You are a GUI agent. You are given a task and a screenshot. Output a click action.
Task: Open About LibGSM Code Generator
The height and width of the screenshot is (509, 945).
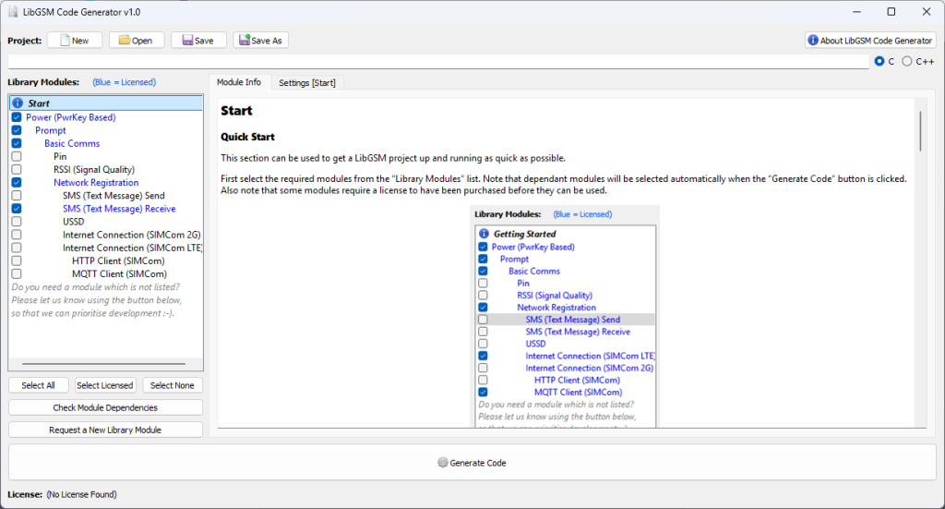click(x=870, y=41)
